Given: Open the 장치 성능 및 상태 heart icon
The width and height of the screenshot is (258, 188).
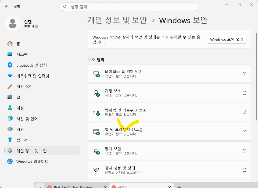Looking at the screenshot, I should pos(96,170).
